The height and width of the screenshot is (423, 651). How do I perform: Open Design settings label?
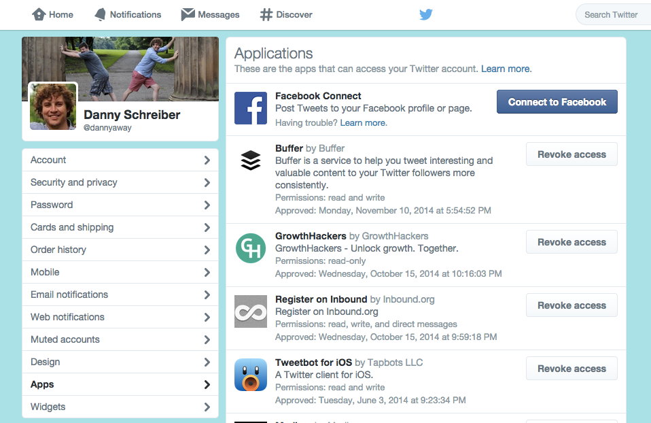tap(46, 362)
